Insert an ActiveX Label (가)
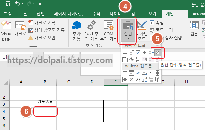 click(x=138, y=79)
